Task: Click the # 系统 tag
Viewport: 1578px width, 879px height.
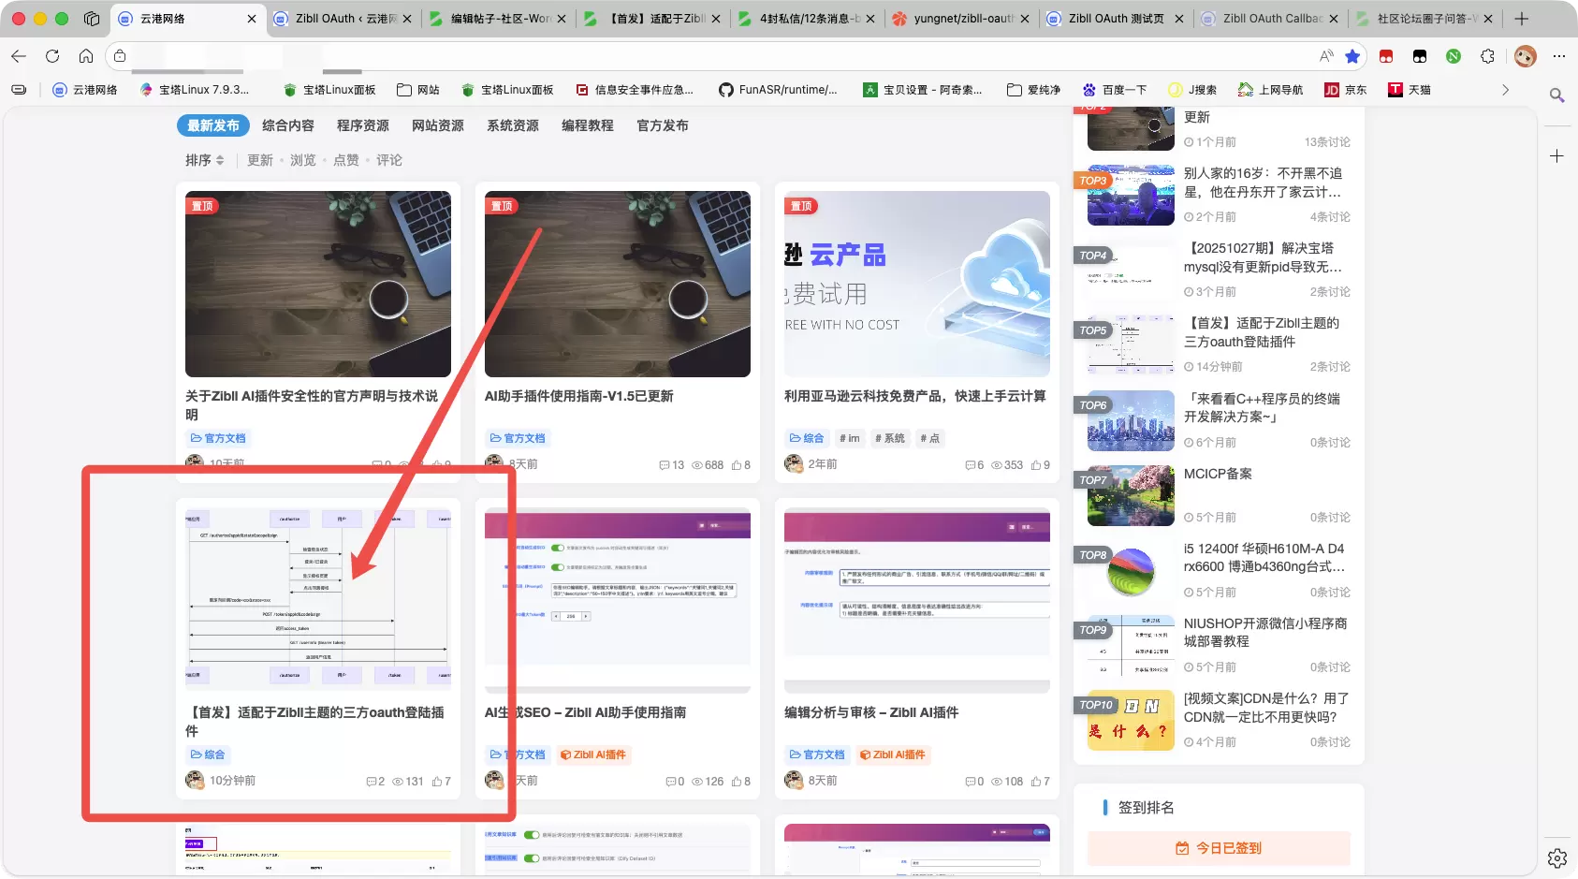Action: click(x=890, y=438)
